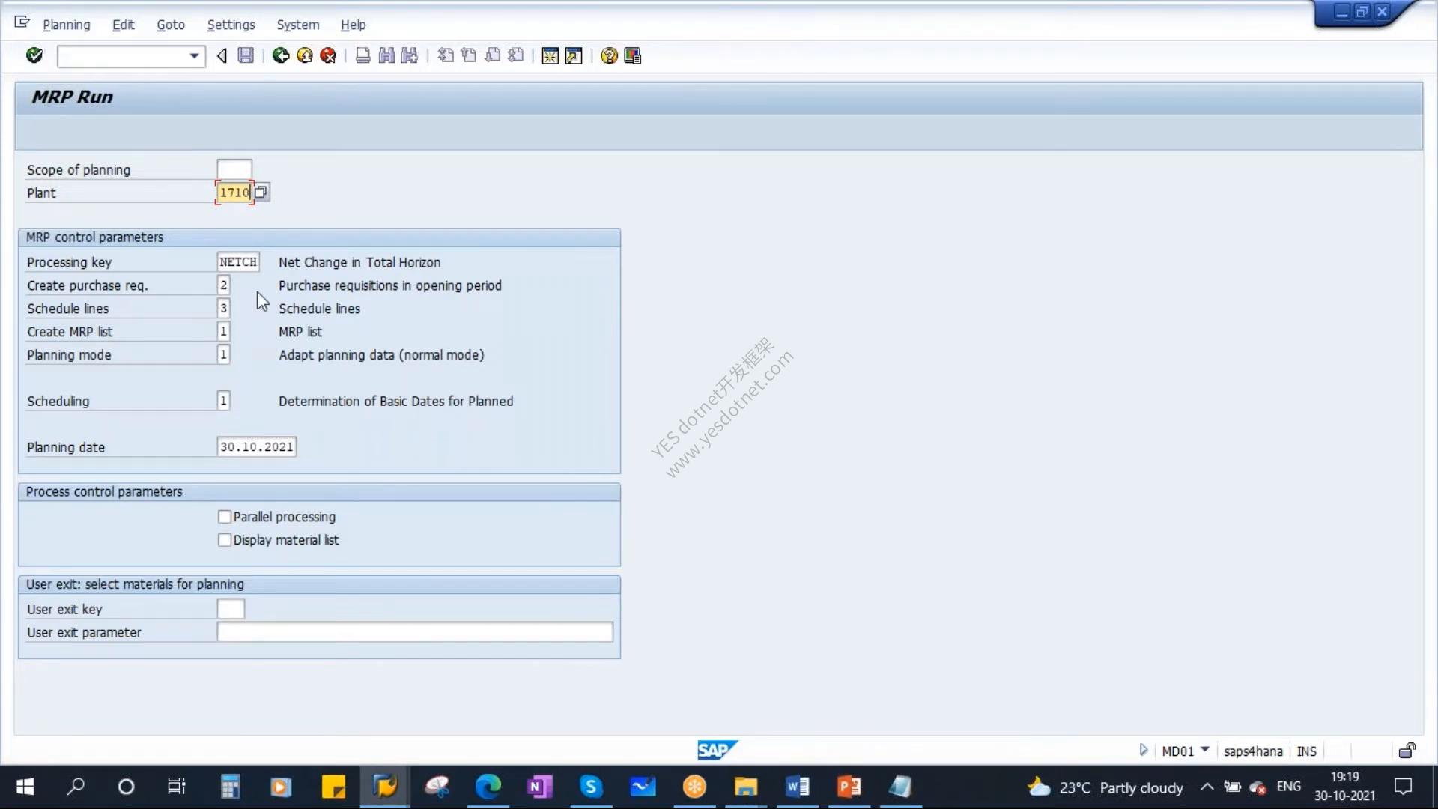Click the 23°C Partly cloudy weather widget
This screenshot has height=809, width=1438.
coord(1105,787)
